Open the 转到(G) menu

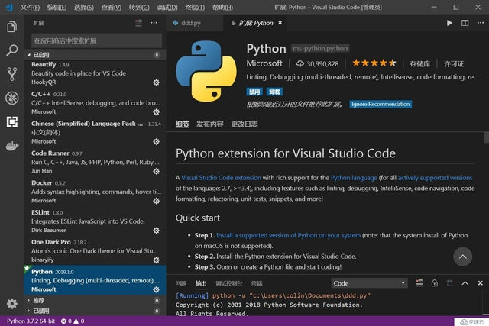(139, 7)
